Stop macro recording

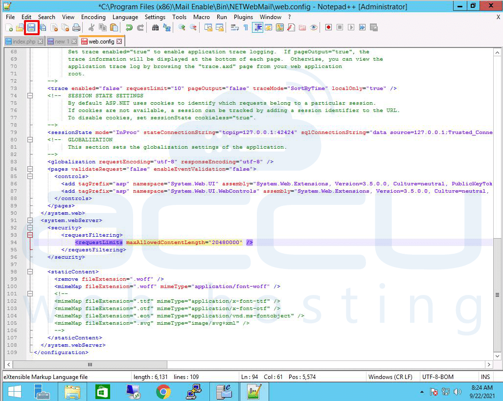coord(340,27)
